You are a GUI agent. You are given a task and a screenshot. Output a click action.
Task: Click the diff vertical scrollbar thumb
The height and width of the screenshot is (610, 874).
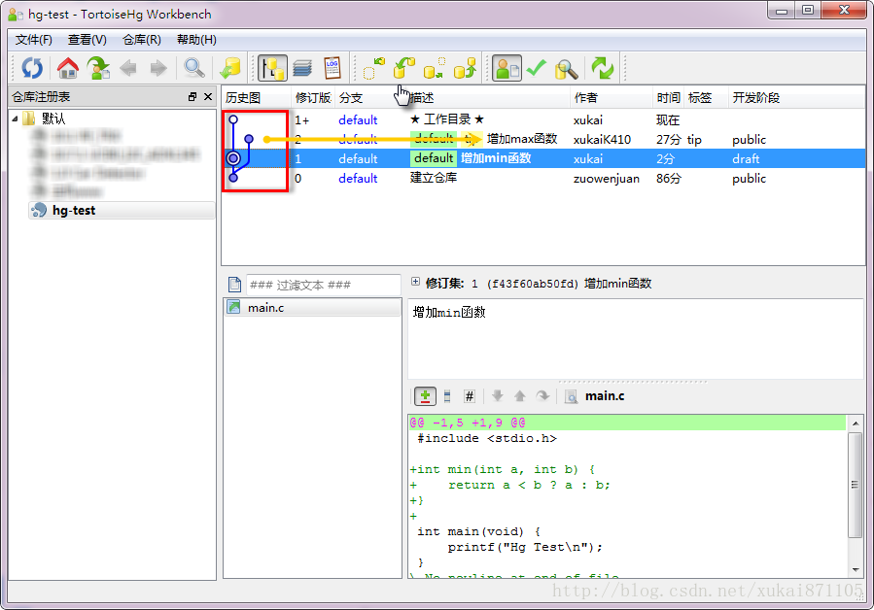click(856, 486)
